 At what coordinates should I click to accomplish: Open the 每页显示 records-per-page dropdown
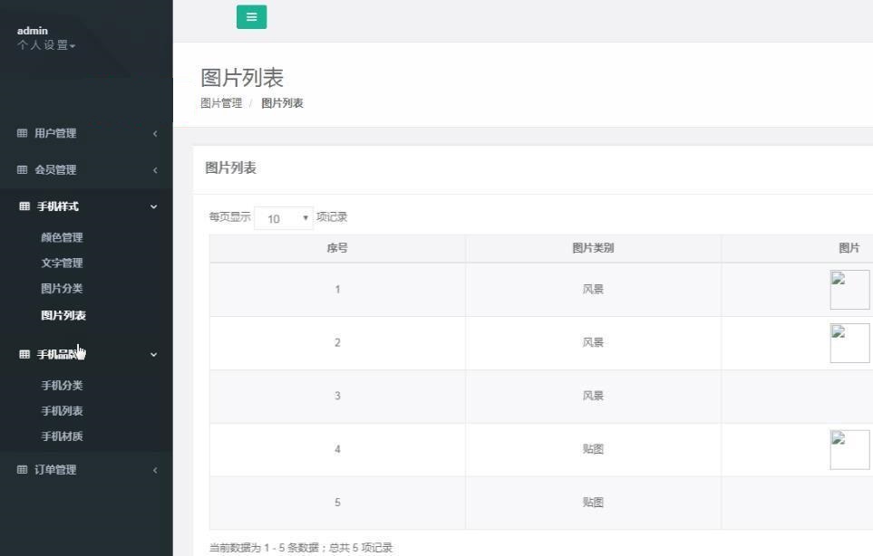[x=283, y=218]
